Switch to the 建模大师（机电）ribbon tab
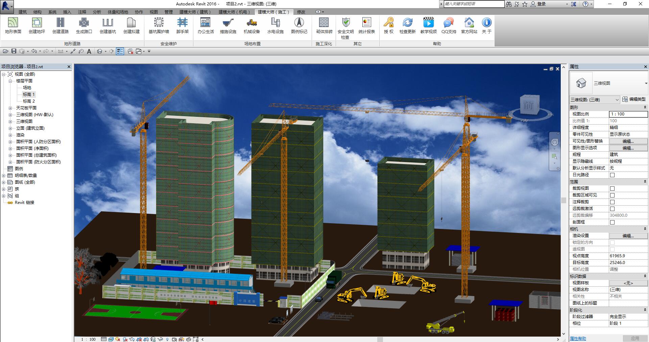The image size is (649, 342). pos(234,12)
